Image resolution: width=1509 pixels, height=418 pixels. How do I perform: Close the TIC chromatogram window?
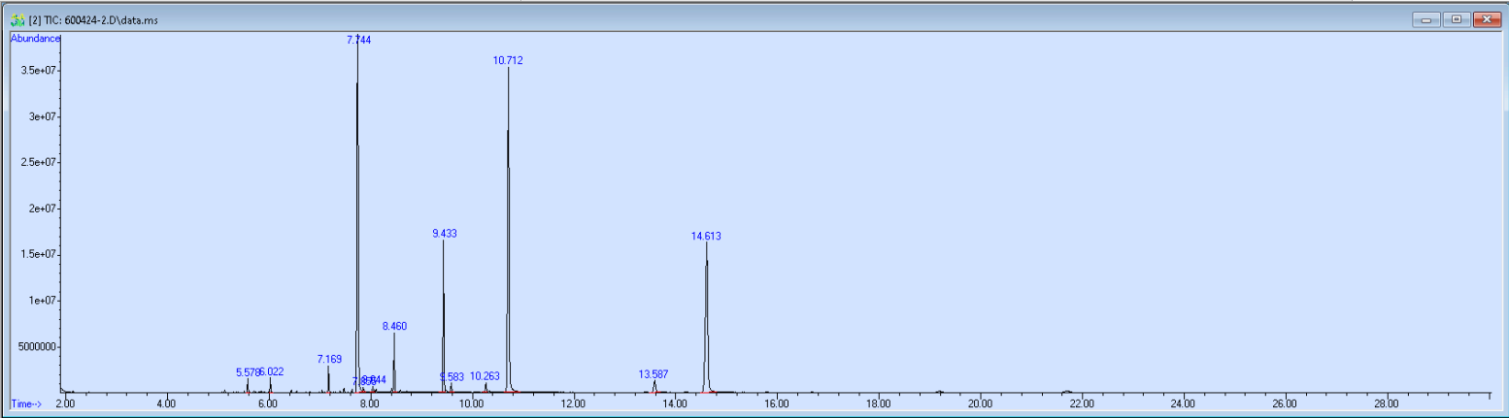(1487, 19)
